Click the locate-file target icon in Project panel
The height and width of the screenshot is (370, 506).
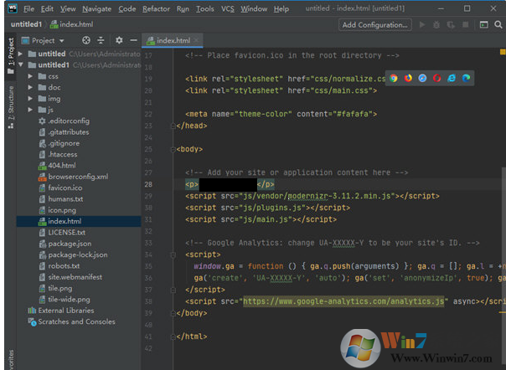click(x=86, y=40)
